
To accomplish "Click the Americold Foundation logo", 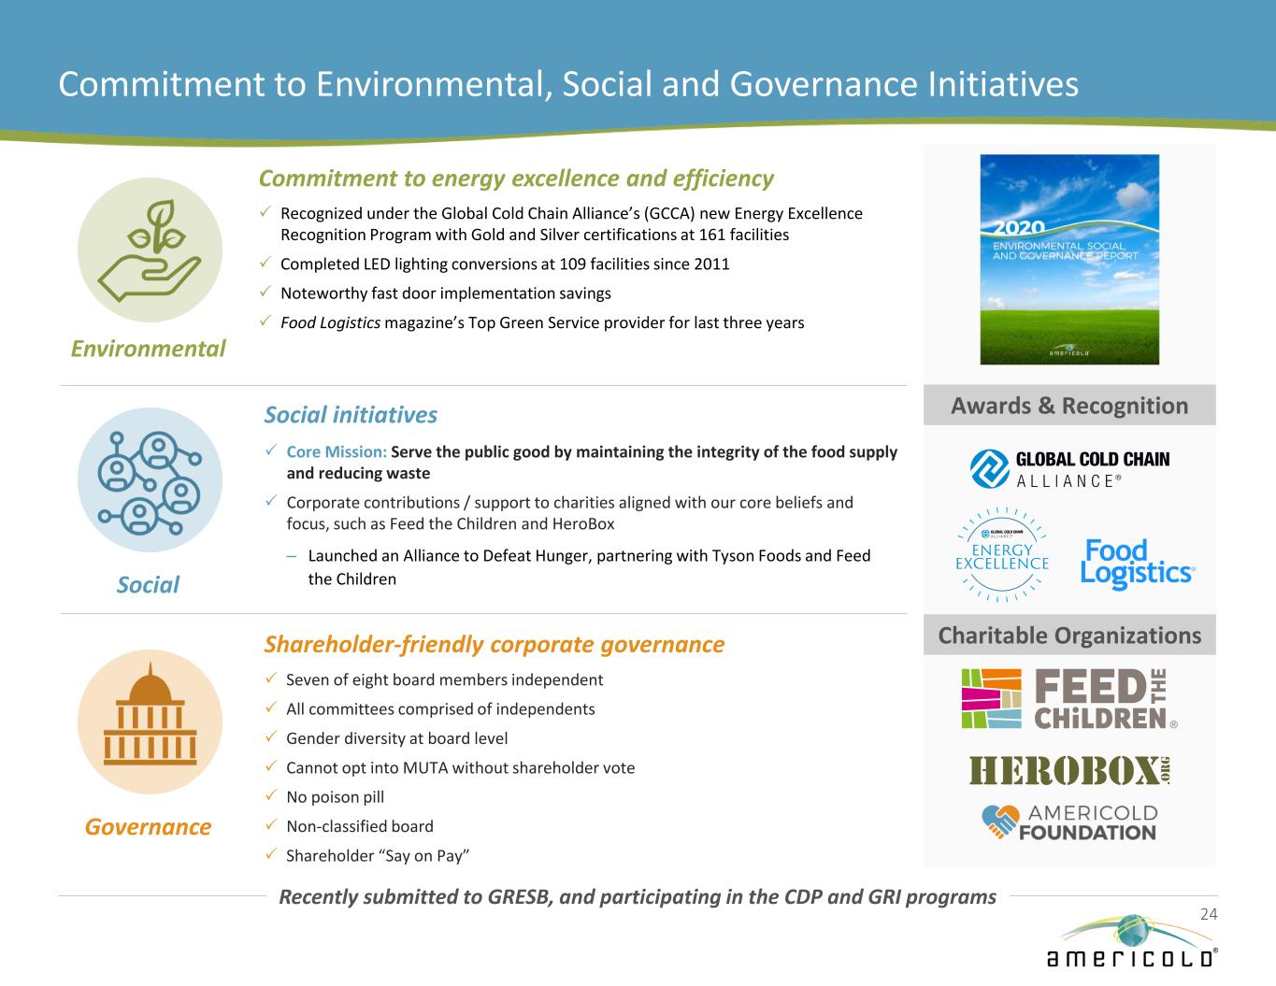I will click(x=1069, y=822).
